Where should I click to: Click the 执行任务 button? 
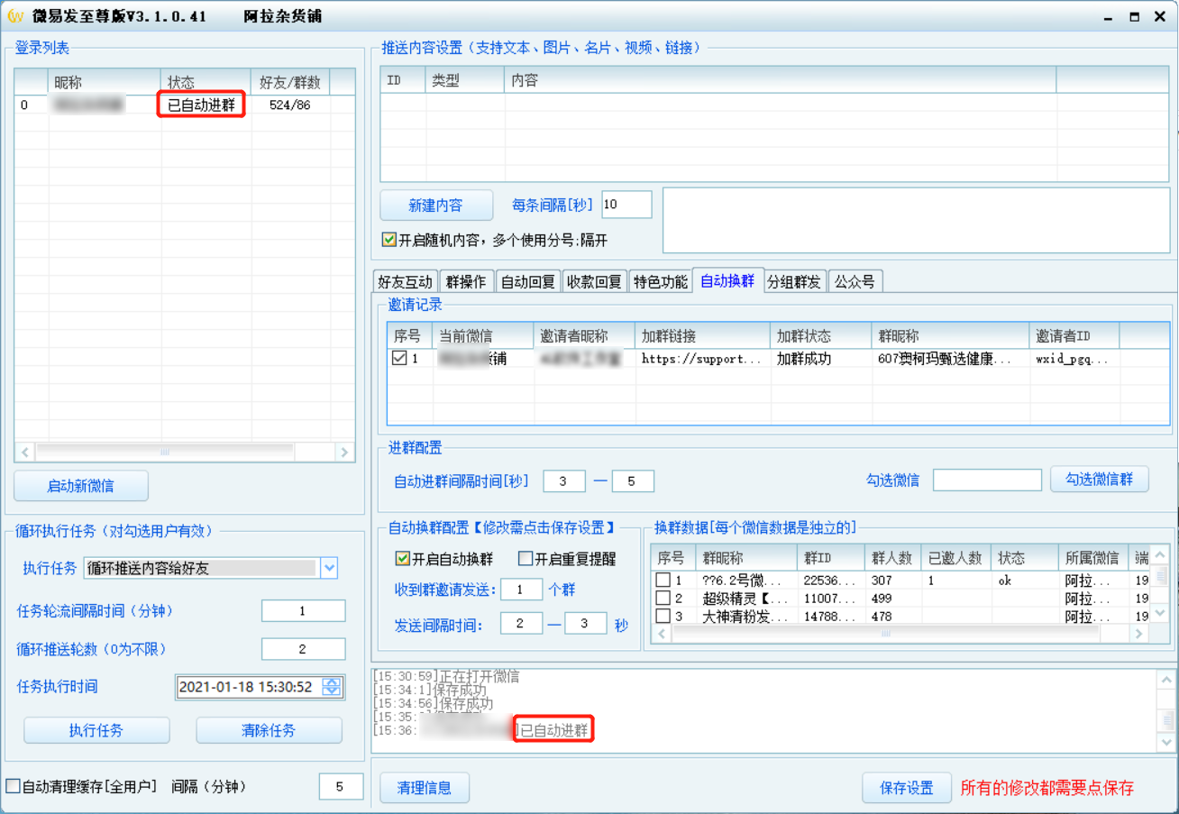[x=96, y=730]
